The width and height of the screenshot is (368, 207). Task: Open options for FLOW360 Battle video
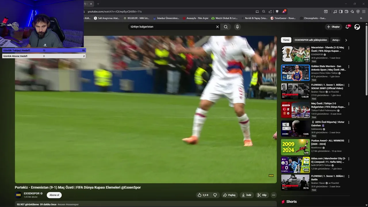click(349, 177)
